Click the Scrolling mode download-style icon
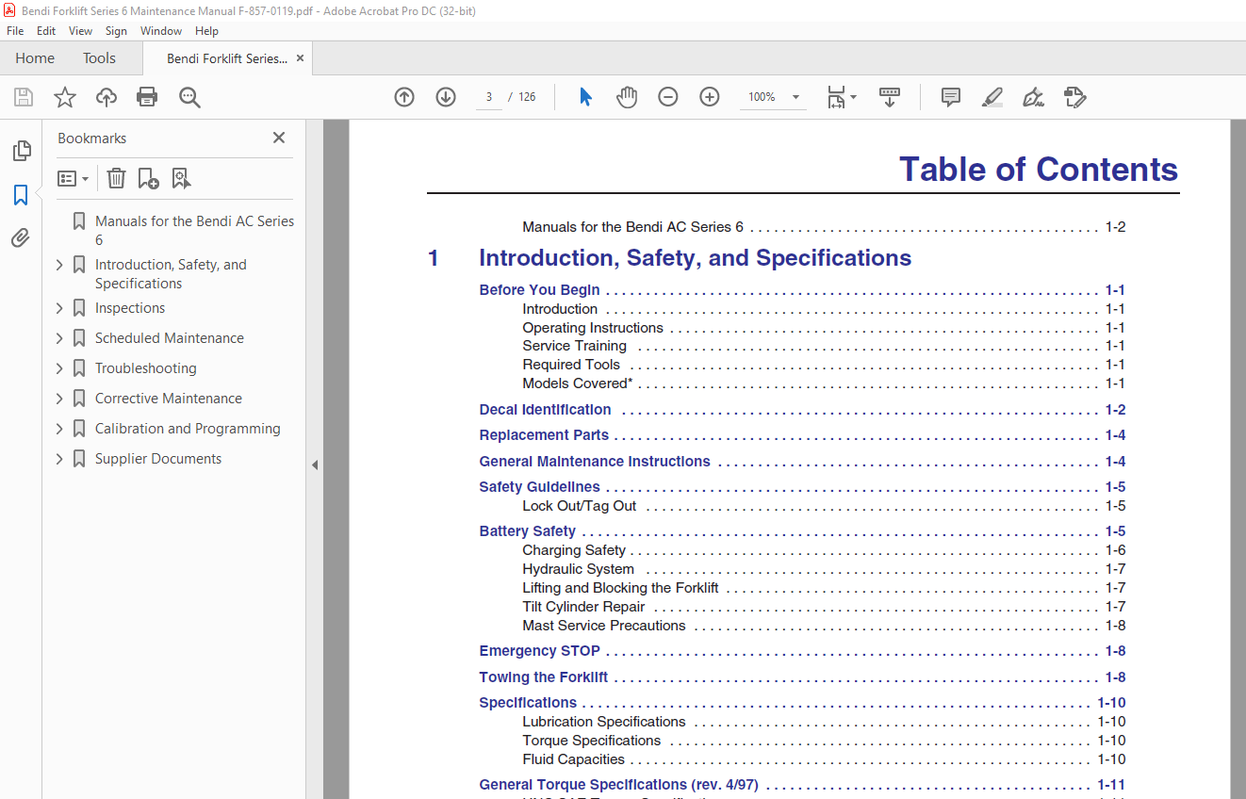Screen dimensions: 1246x799 (x=890, y=97)
